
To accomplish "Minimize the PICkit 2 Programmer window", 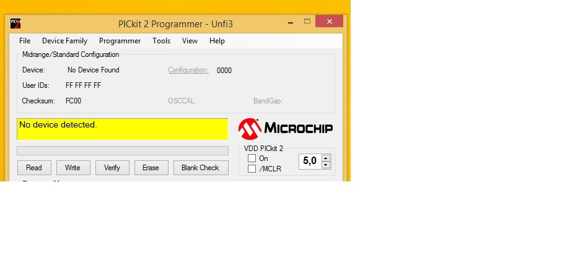I will pos(291,23).
